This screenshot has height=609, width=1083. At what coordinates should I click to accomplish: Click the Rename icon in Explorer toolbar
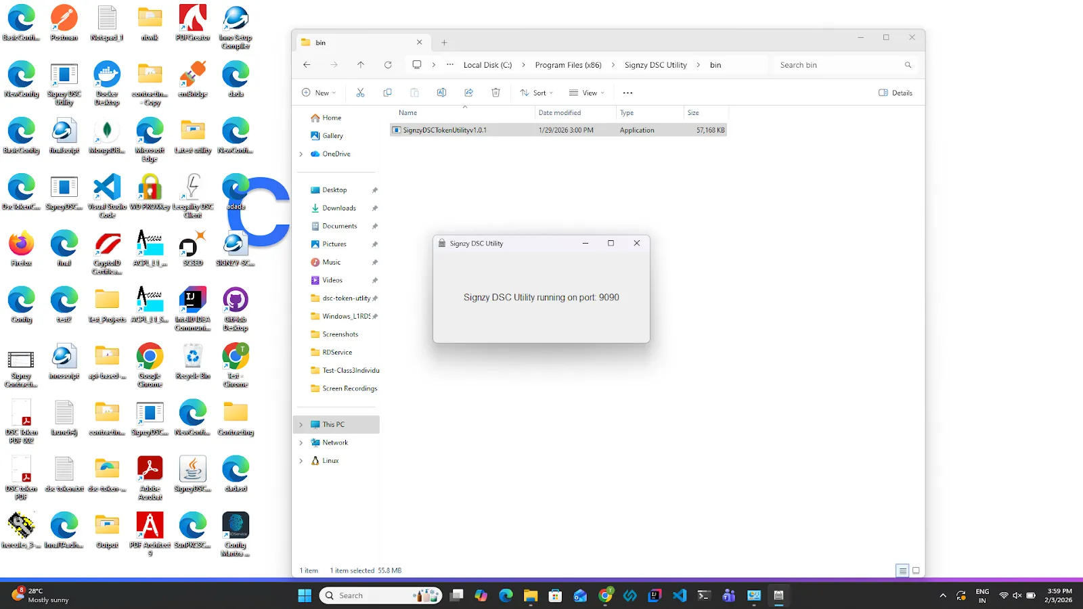pyautogui.click(x=441, y=93)
